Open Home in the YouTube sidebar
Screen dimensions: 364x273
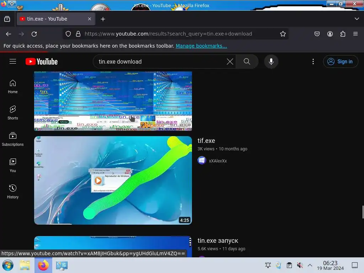pos(13,87)
